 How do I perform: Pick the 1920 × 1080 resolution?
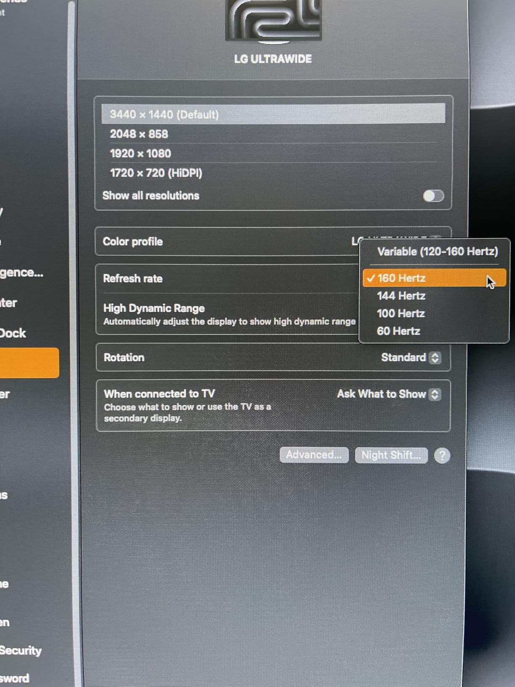pos(273,153)
